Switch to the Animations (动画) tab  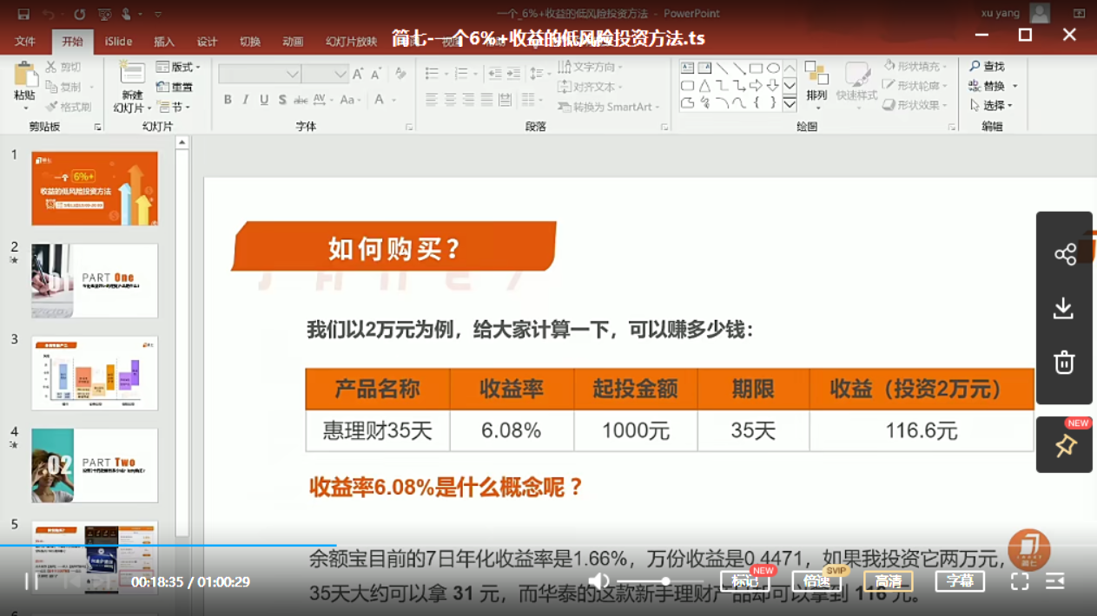coord(294,42)
